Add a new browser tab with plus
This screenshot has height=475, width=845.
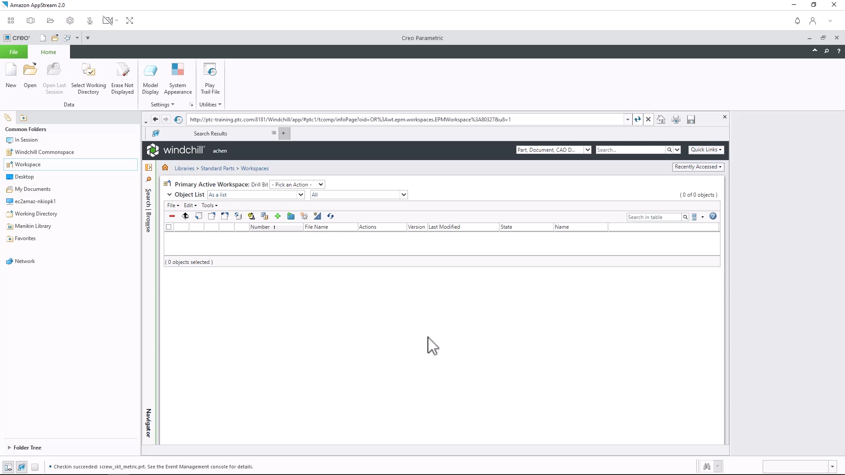pos(284,133)
